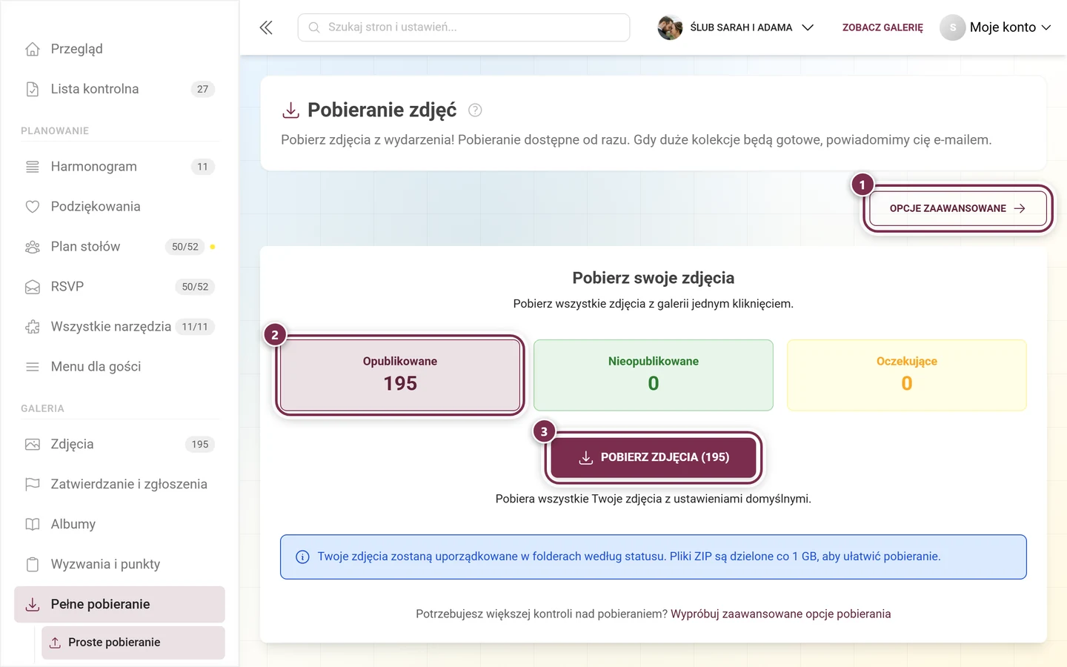
Task: Click the 11/11 badge on Wszystkie narzędzia
Action: 195,327
